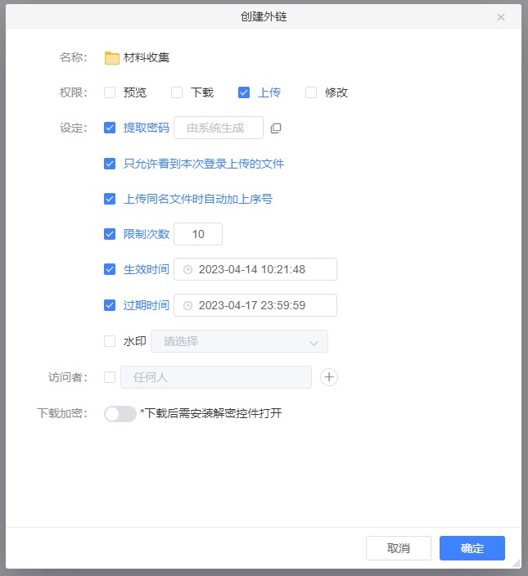This screenshot has width=528, height=576.
Task: Click the 任何人 visitor field
Action: coord(216,377)
